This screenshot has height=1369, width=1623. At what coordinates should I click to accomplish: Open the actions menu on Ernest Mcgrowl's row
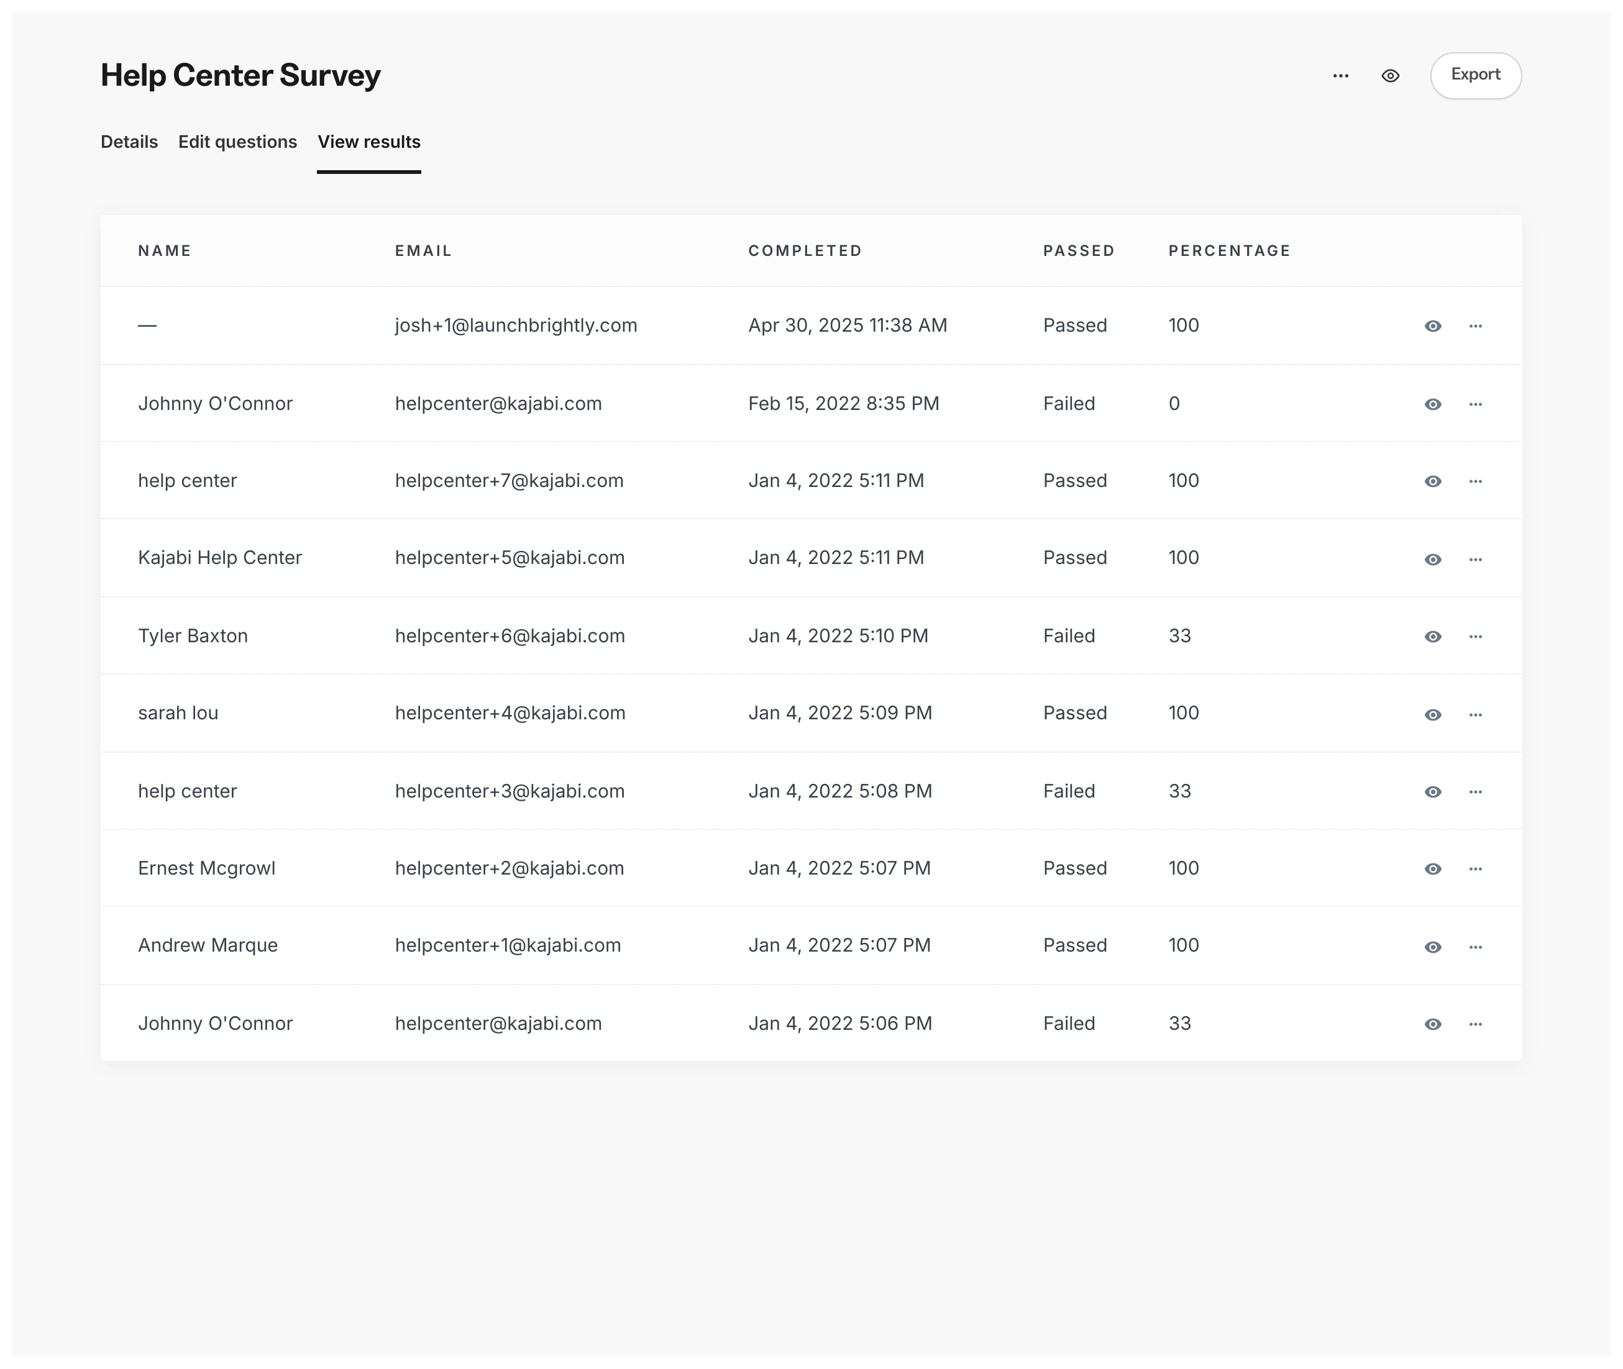[x=1476, y=868]
